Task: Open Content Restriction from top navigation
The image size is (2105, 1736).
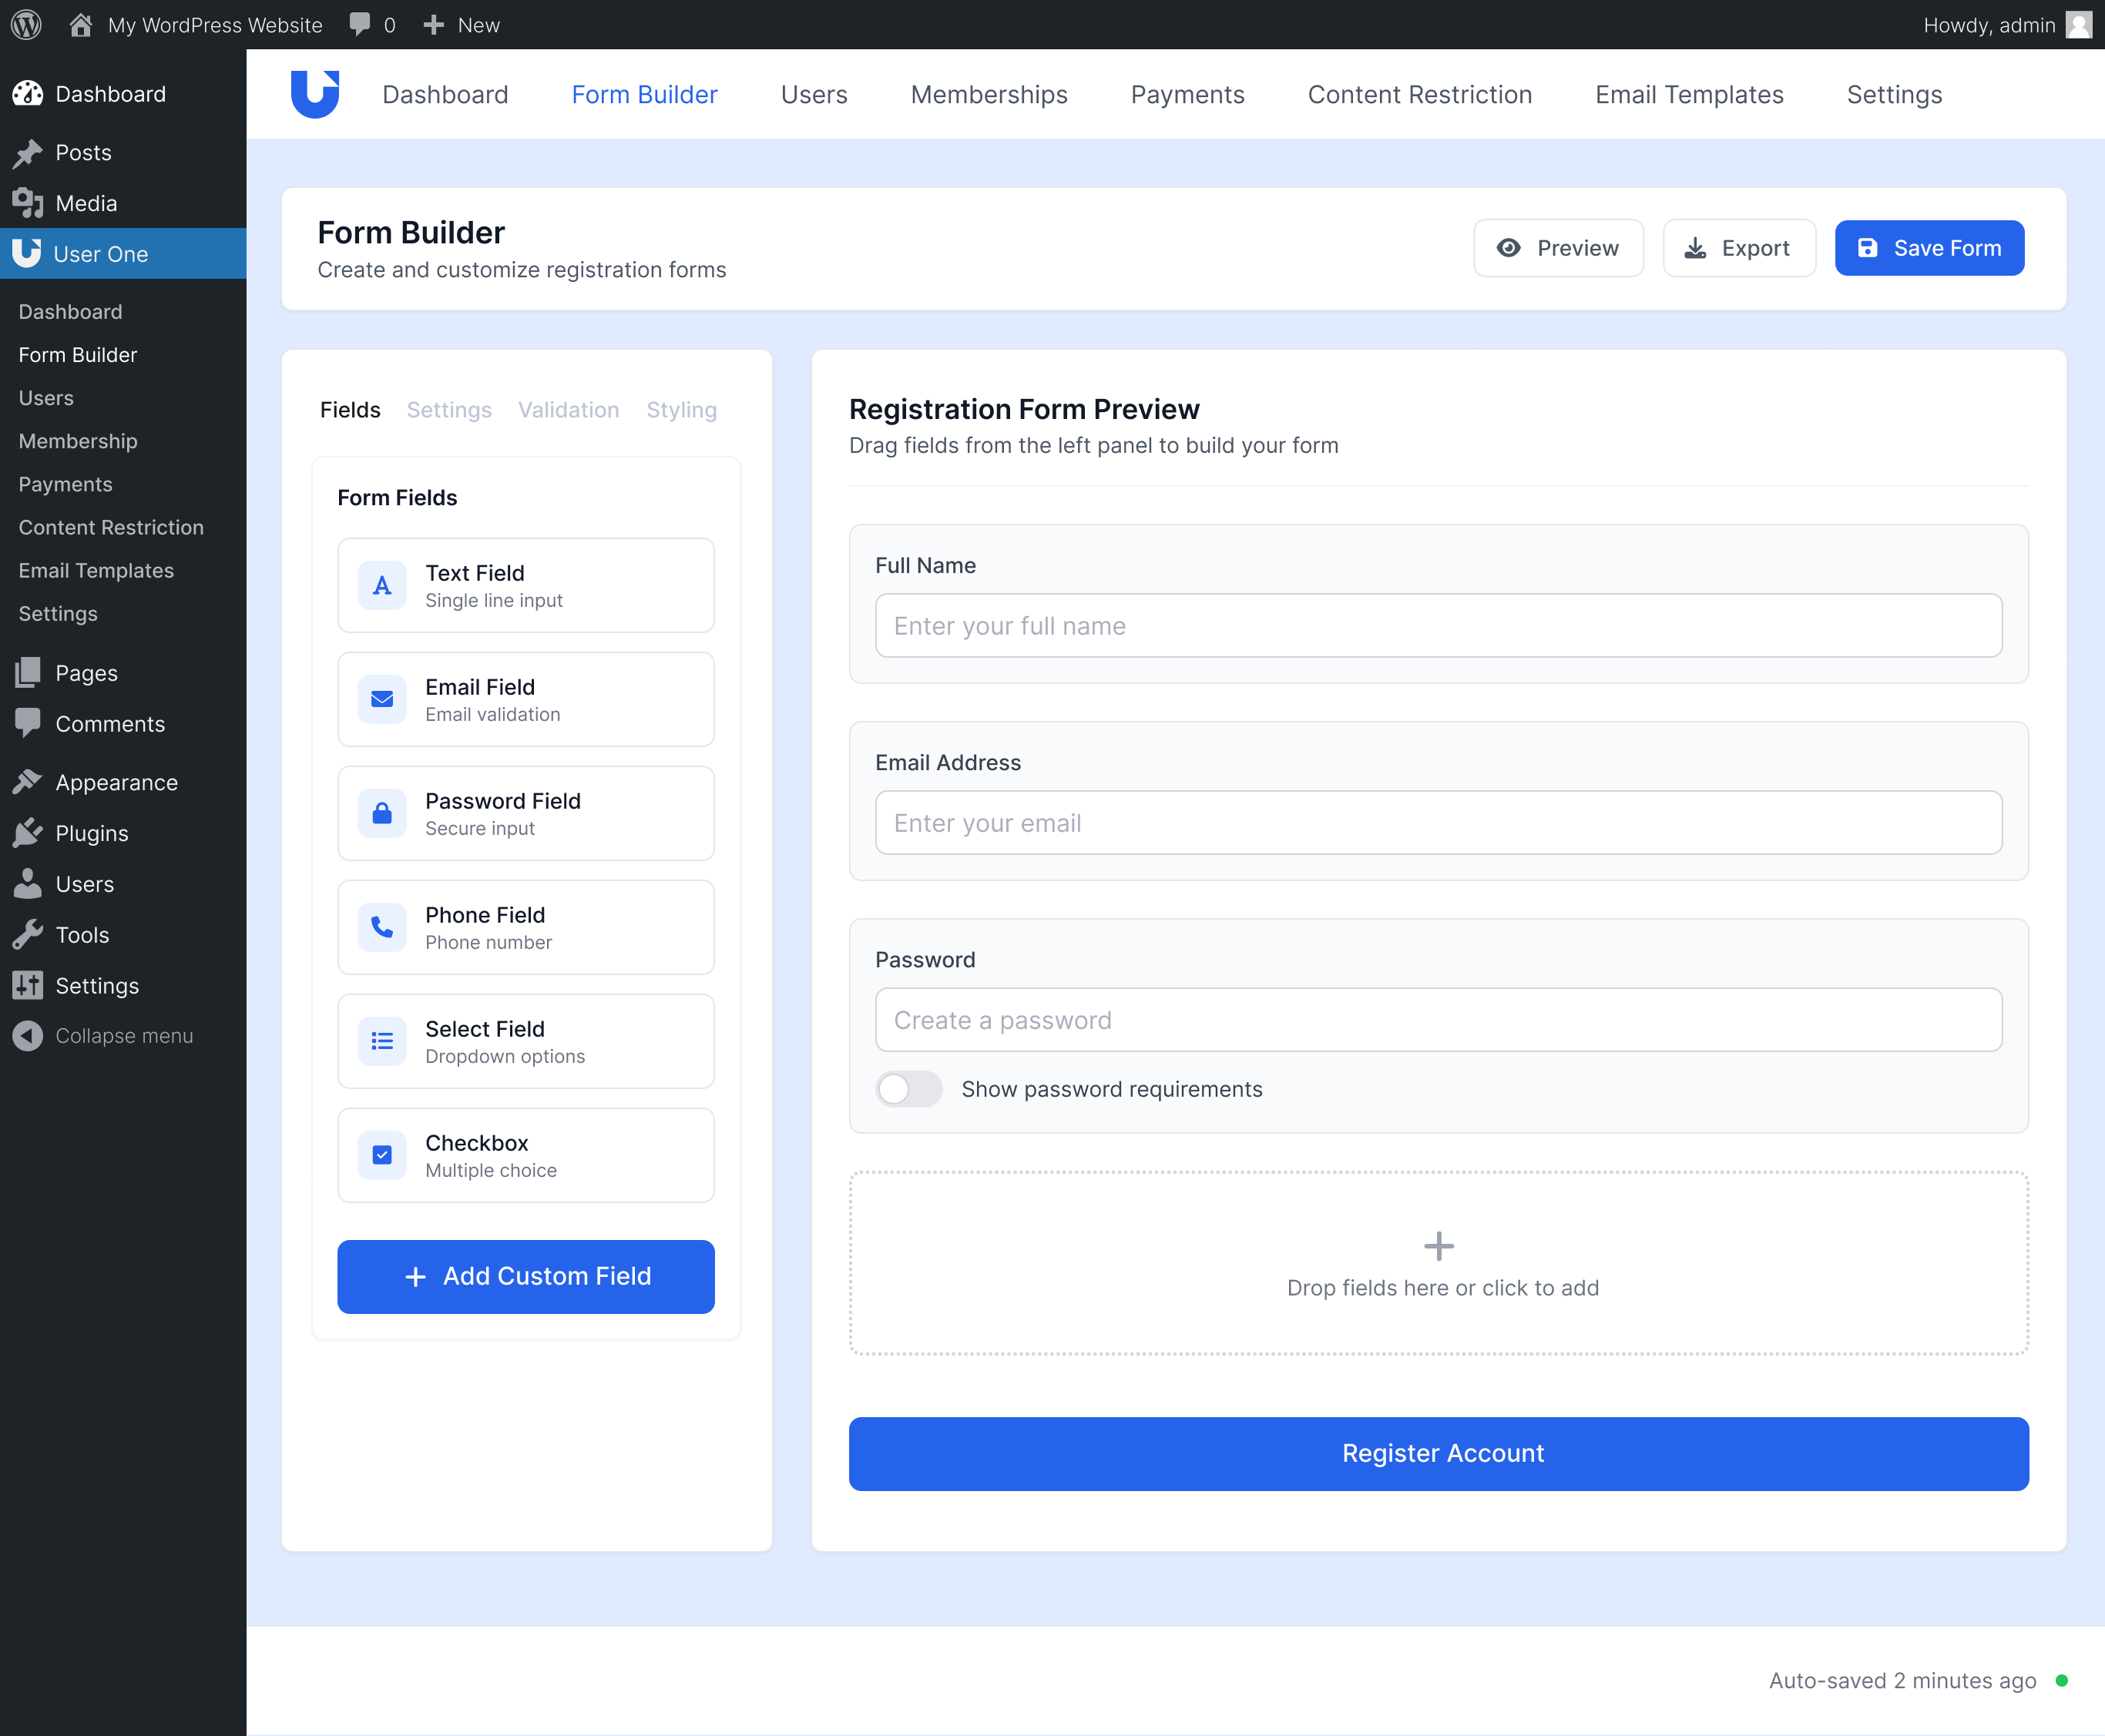Action: (x=1420, y=94)
